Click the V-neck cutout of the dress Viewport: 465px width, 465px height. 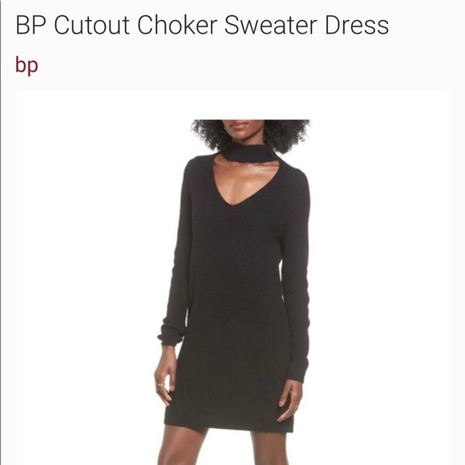tap(243, 180)
